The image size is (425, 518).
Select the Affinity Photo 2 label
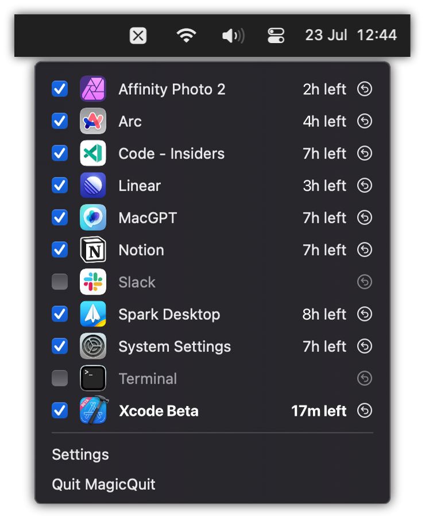click(x=172, y=90)
